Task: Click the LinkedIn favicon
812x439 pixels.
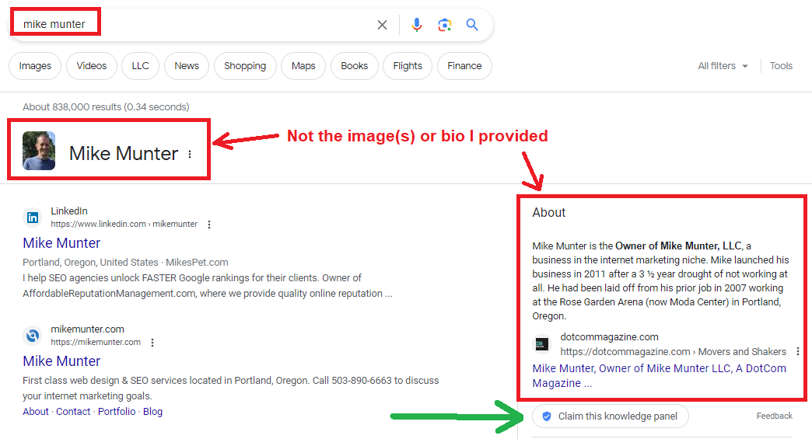Action: (x=33, y=218)
